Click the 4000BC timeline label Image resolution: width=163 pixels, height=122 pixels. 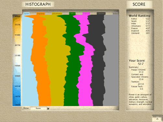[18, 16]
